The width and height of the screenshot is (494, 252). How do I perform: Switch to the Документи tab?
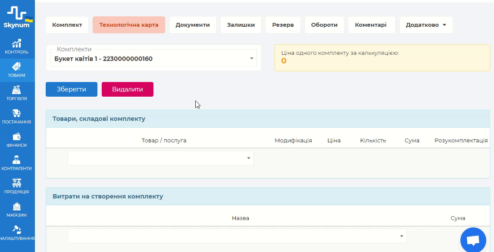193,25
